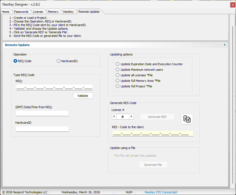Choose Update Maximum network users
This screenshot has width=236, height=195.
pyautogui.click(x=118, y=70)
